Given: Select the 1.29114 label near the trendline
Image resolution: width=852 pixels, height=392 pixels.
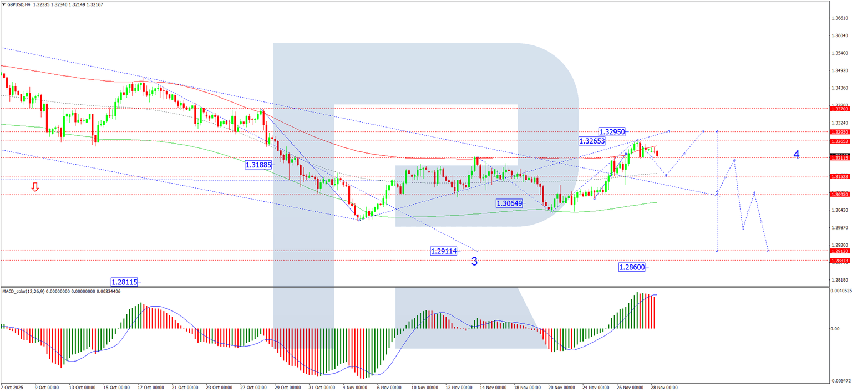Looking at the screenshot, I should coord(444,251).
